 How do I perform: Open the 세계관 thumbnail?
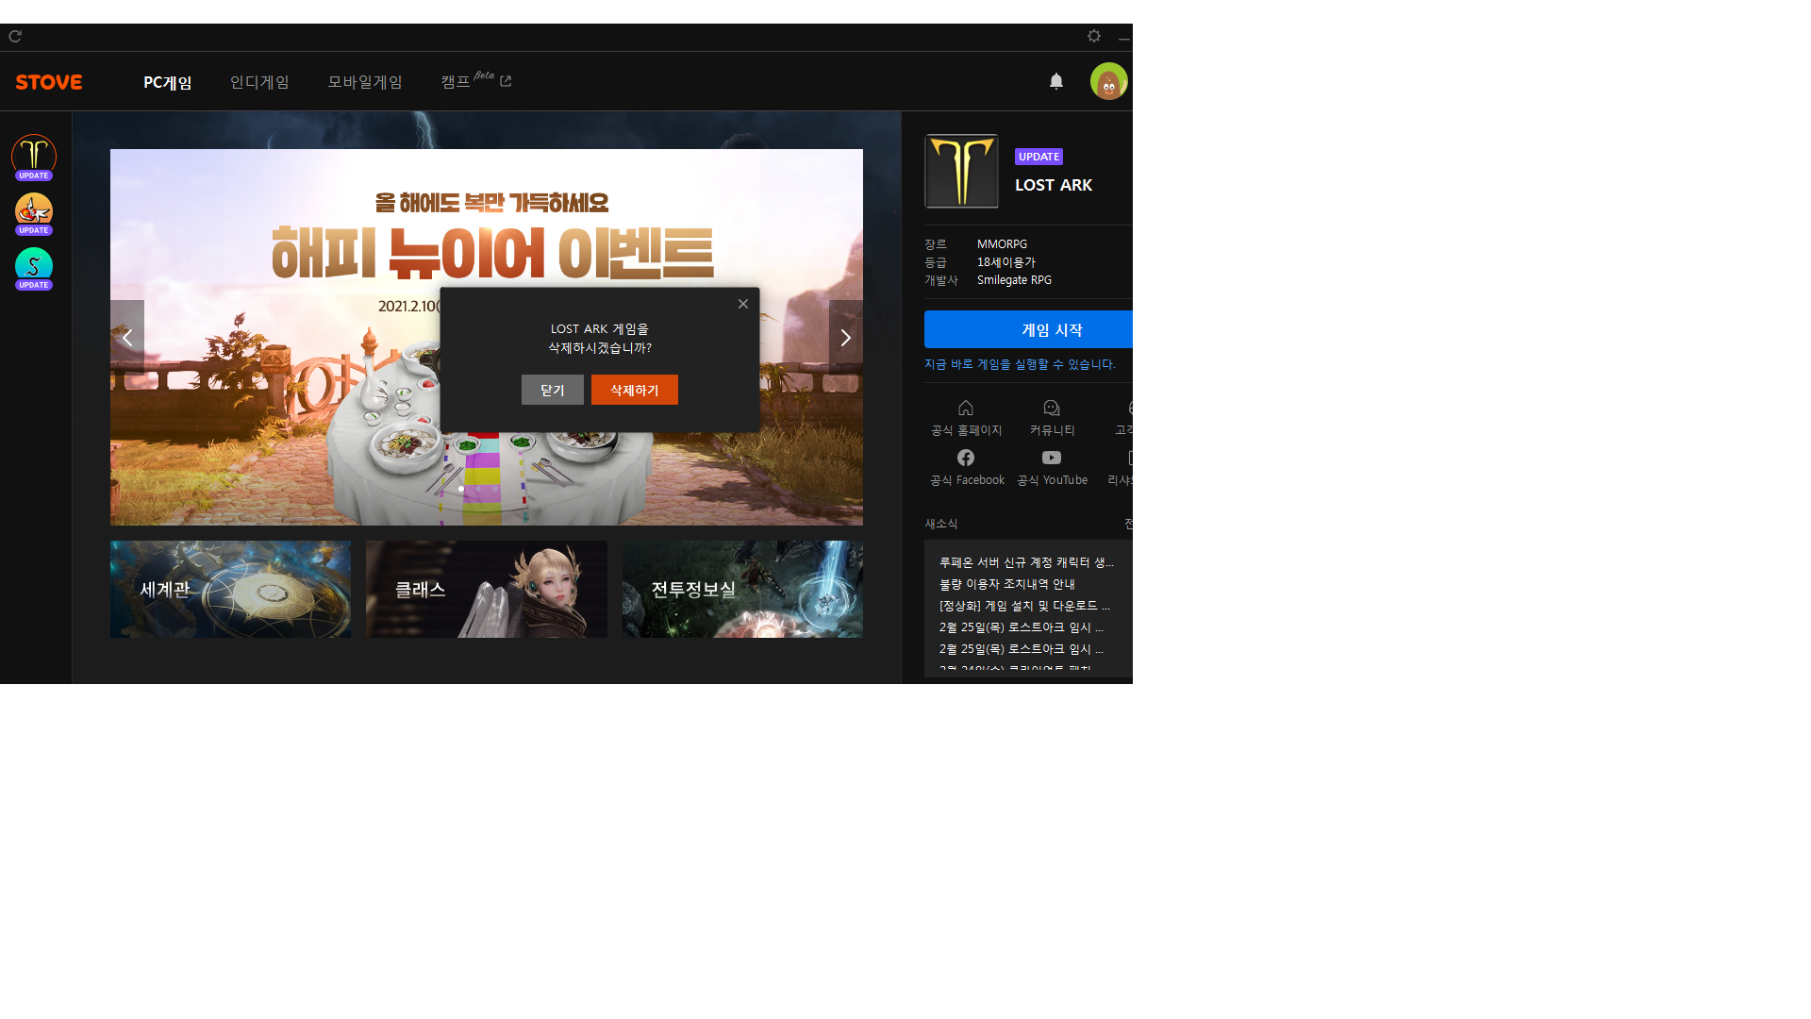(x=230, y=589)
